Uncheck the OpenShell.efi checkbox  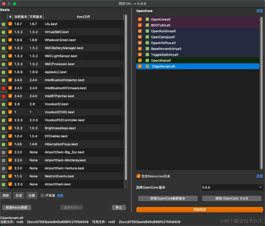140,60
